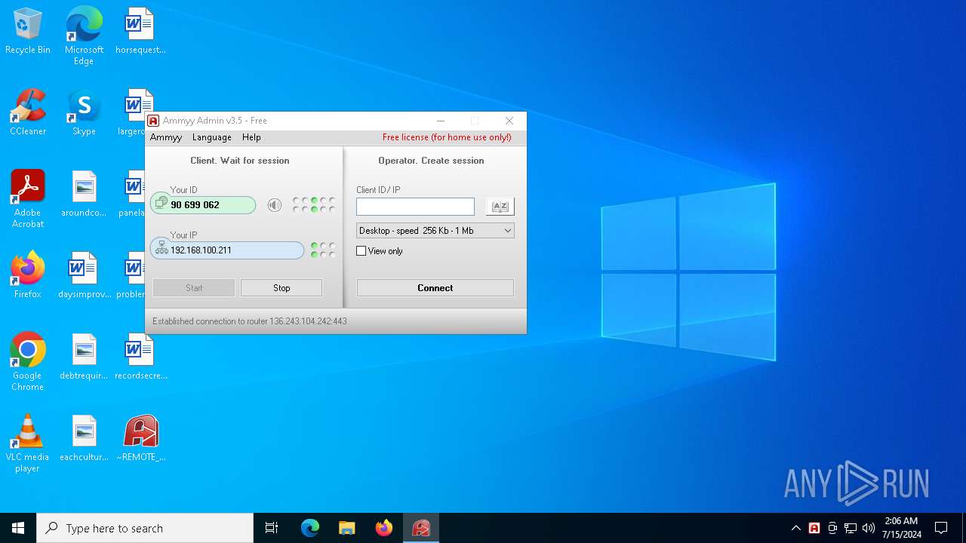Viewport: 966px width, 543px height.
Task: Select the recordsecre Word document icon
Action: tap(140, 357)
